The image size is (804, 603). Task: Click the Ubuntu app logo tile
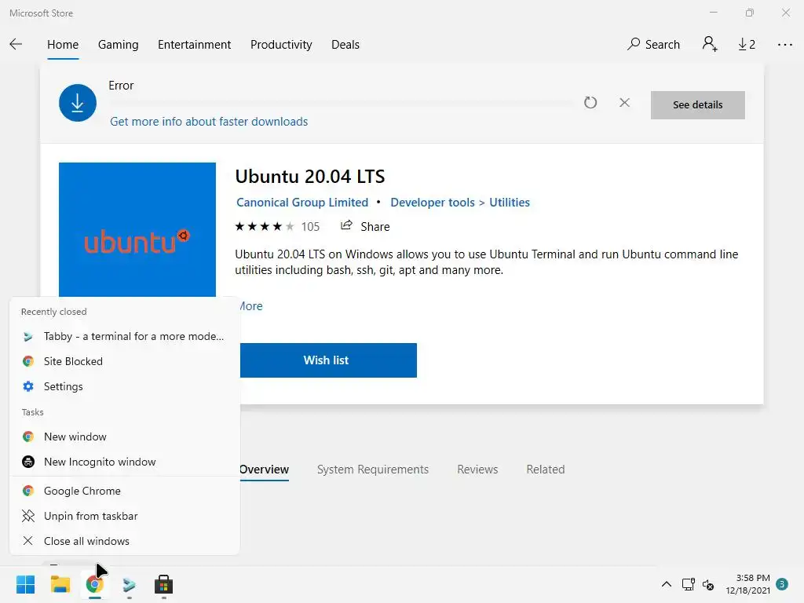coord(137,229)
